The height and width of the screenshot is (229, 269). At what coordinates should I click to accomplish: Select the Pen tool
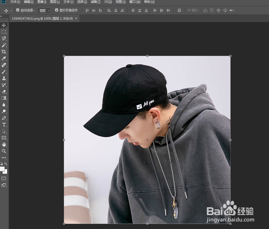pyautogui.click(x=4, y=118)
